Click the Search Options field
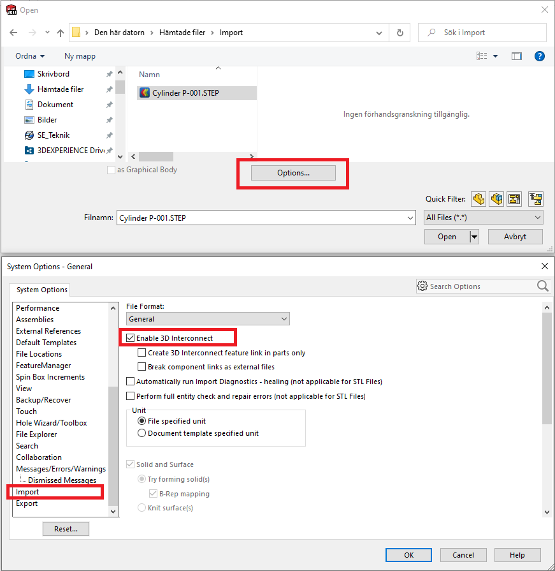This screenshot has height=571, width=555. coord(482,286)
